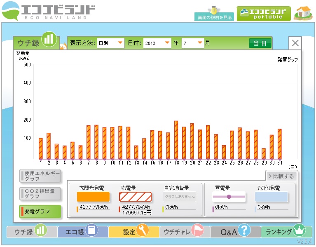Click the 179667.18円 sales amount
This screenshot has width=316, height=247.
point(137,212)
